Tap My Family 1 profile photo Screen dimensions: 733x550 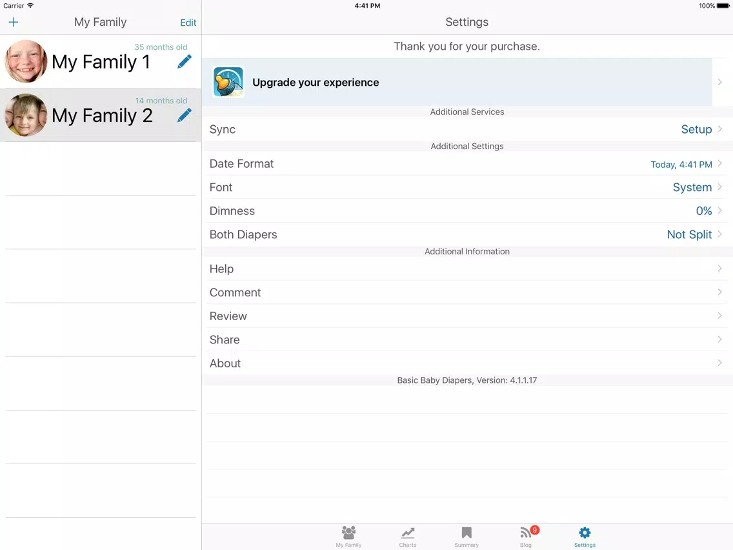[26, 61]
